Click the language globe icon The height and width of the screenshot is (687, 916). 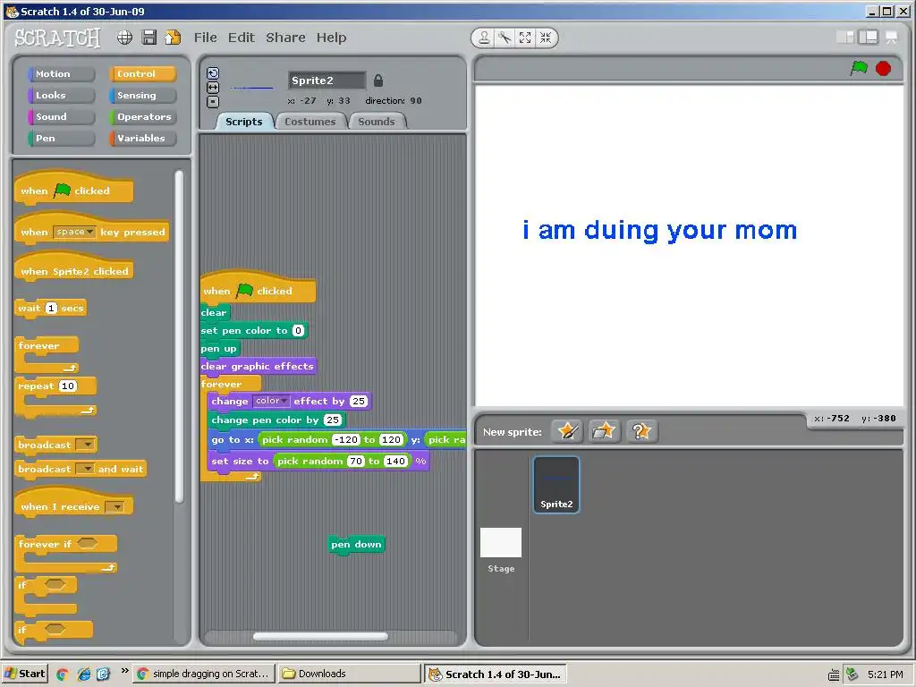point(124,38)
